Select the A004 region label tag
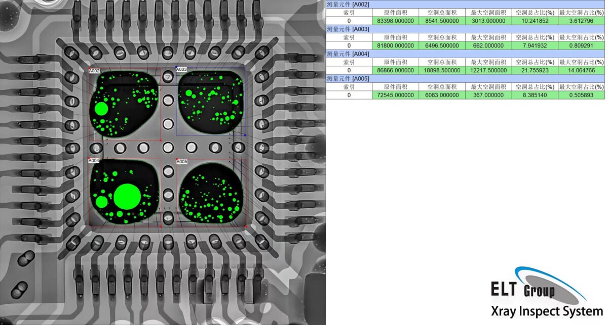The width and height of the screenshot is (608, 325). [x=93, y=160]
